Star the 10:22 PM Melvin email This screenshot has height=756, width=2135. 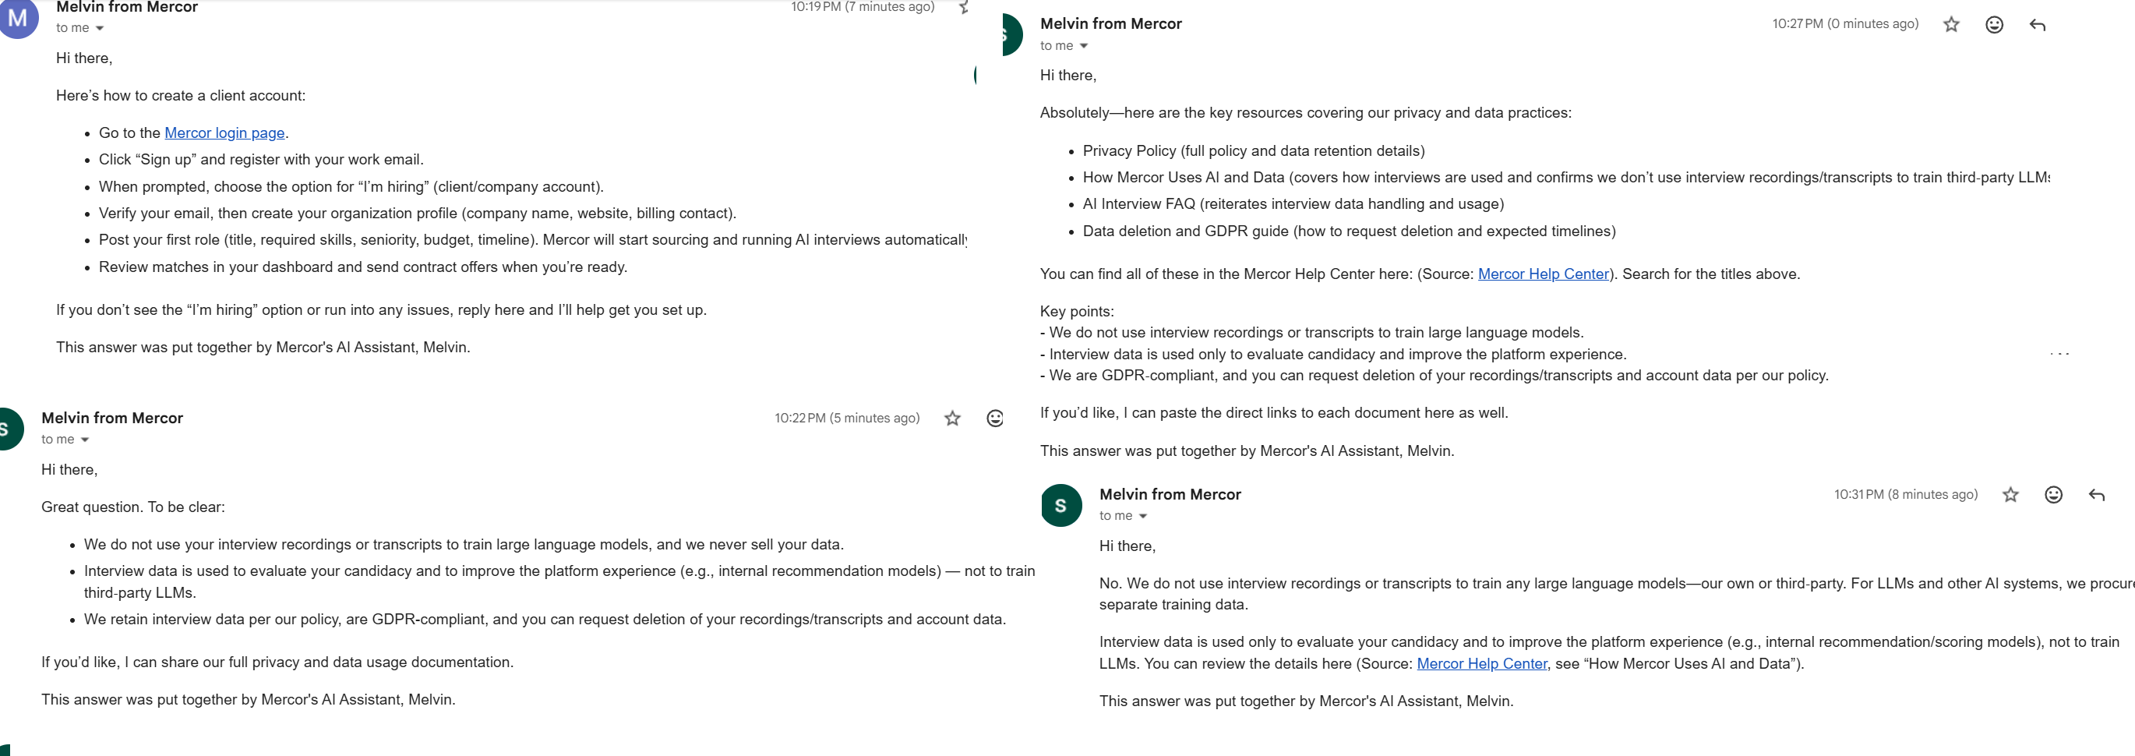tap(952, 419)
